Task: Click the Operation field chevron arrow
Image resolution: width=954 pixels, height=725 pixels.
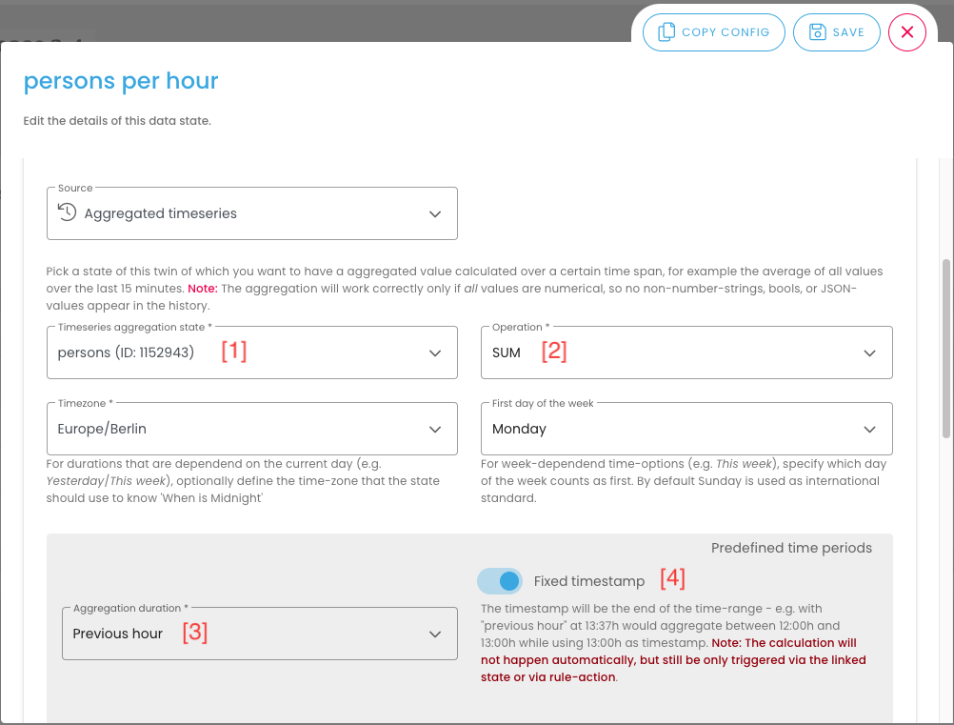Action: pyautogui.click(x=869, y=352)
